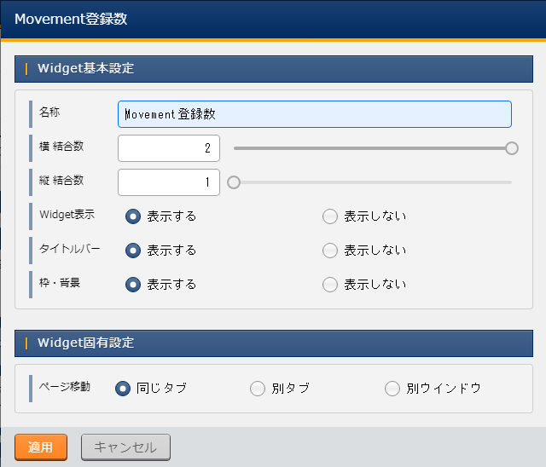Click the 縦 結合数 number field
Screen dimensions: 546x467
[x=169, y=182]
